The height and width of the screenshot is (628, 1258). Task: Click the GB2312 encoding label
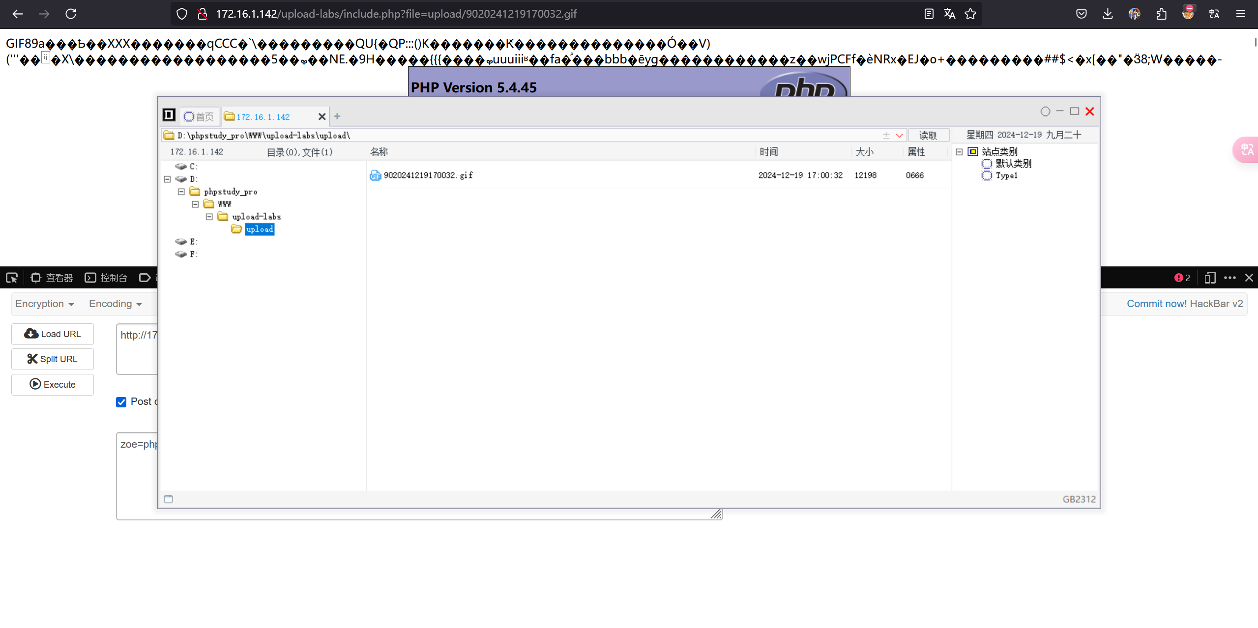(x=1079, y=499)
